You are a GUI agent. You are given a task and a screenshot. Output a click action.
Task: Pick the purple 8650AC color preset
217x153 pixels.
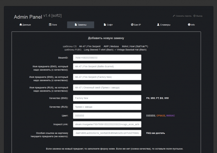pyautogui.click(x=170, y=116)
